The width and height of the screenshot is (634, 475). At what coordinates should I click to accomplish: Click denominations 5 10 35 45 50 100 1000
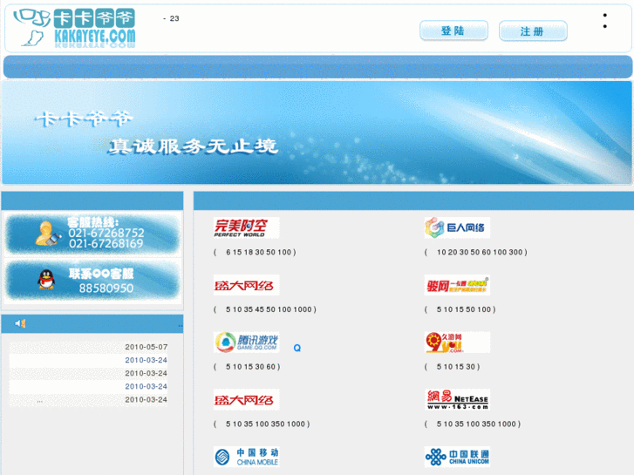265,309
